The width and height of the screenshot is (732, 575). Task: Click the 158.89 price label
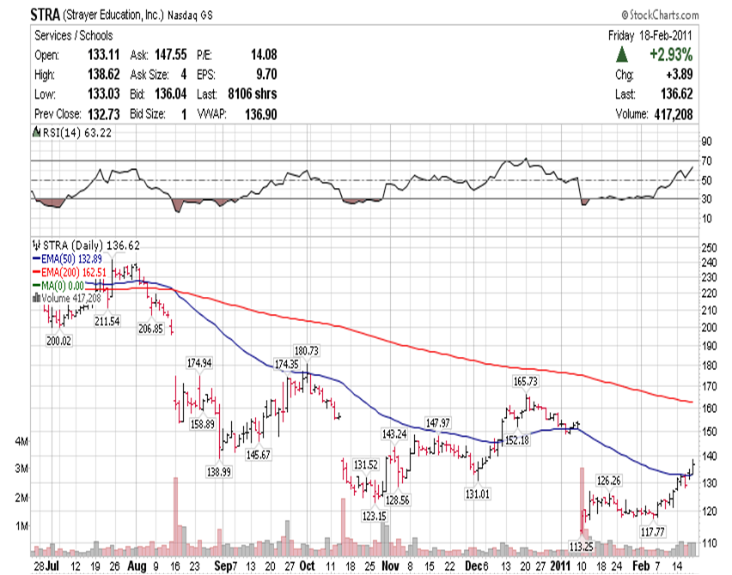203,424
